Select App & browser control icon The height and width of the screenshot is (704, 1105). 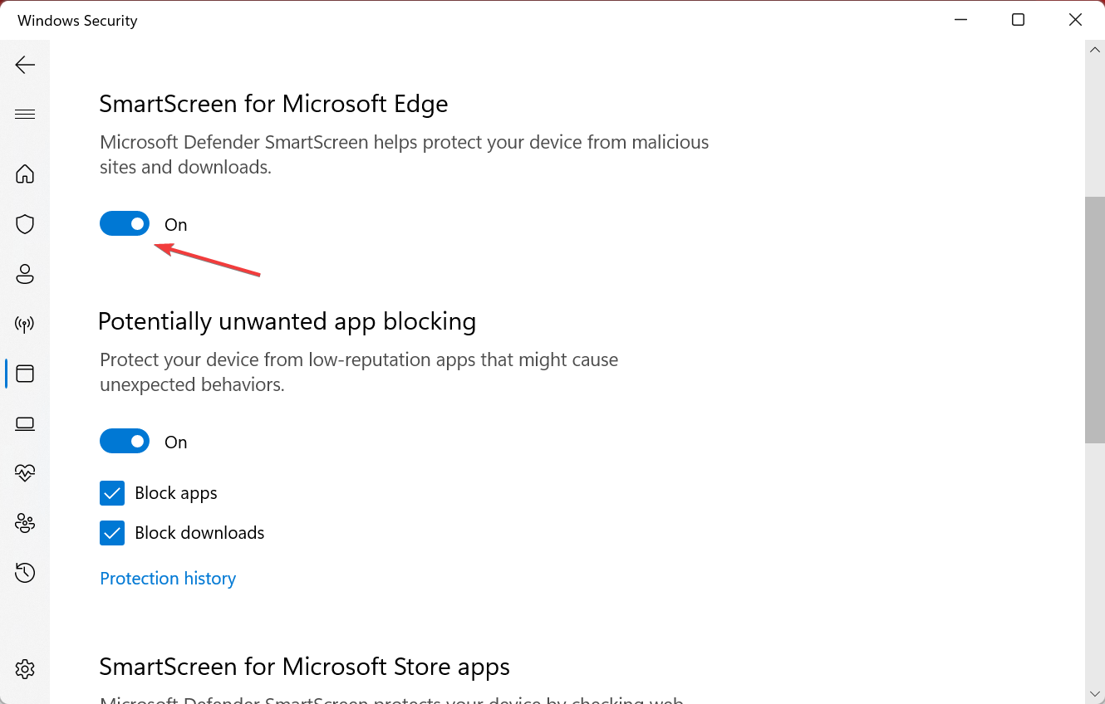25,374
